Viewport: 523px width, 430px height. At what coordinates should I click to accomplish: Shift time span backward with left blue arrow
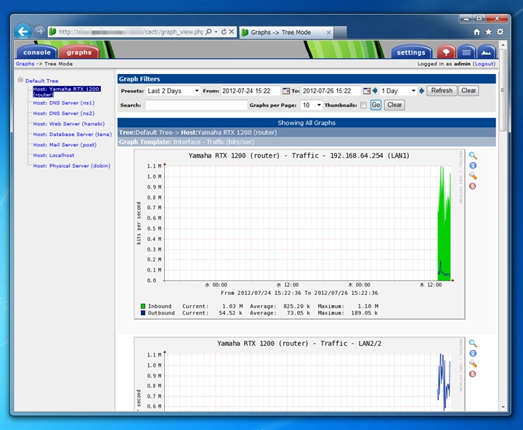[375, 91]
